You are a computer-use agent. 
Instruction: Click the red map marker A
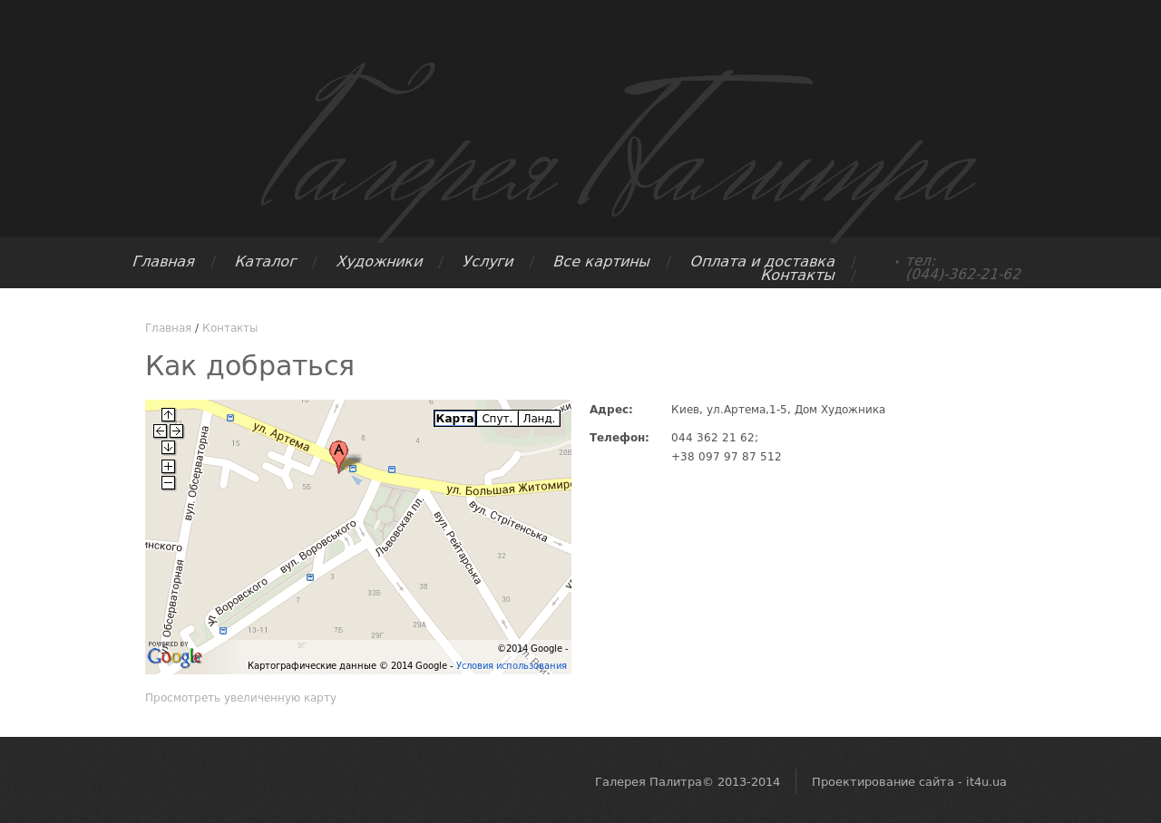338,456
